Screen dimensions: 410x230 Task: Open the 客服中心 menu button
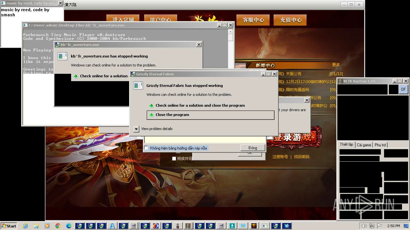[253, 20]
